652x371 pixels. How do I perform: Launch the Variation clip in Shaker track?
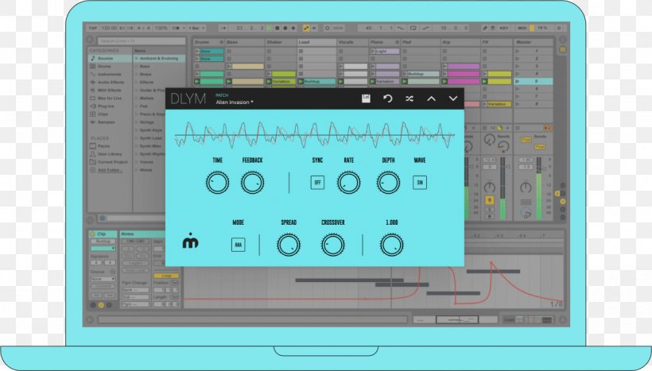282,81
